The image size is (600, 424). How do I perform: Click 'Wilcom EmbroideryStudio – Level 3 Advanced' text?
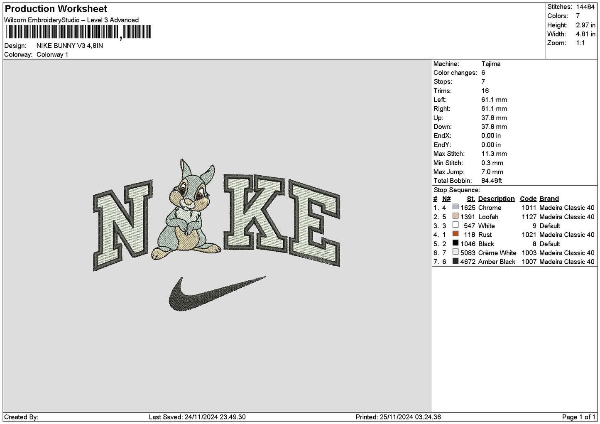[x=71, y=20]
